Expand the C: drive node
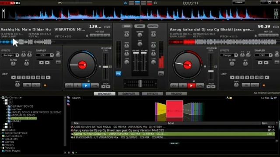 [4, 101]
